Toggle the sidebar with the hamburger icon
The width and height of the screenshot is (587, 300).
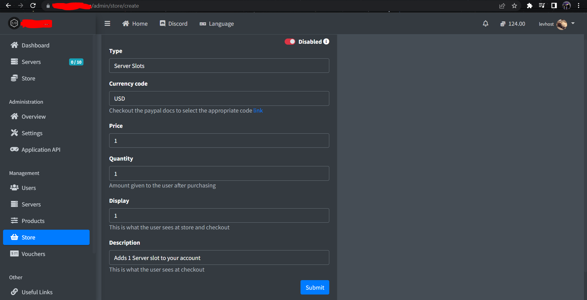[x=107, y=23]
